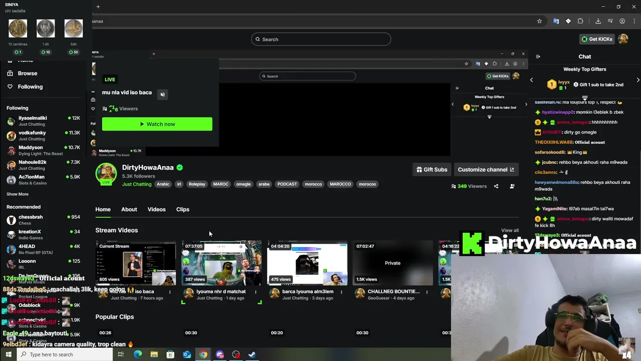Open the user options icon beside share
This screenshot has height=361, width=641.
[x=512, y=186]
